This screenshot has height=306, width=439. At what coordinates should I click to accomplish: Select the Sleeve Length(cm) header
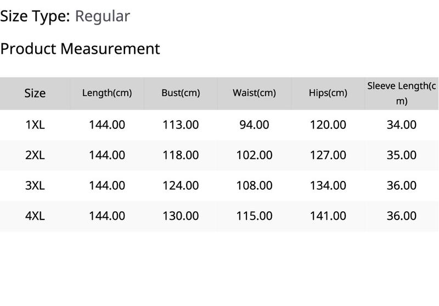coord(402,93)
